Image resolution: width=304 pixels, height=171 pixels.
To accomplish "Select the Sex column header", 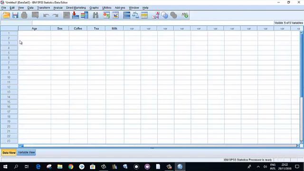I will pyautogui.click(x=60, y=28).
